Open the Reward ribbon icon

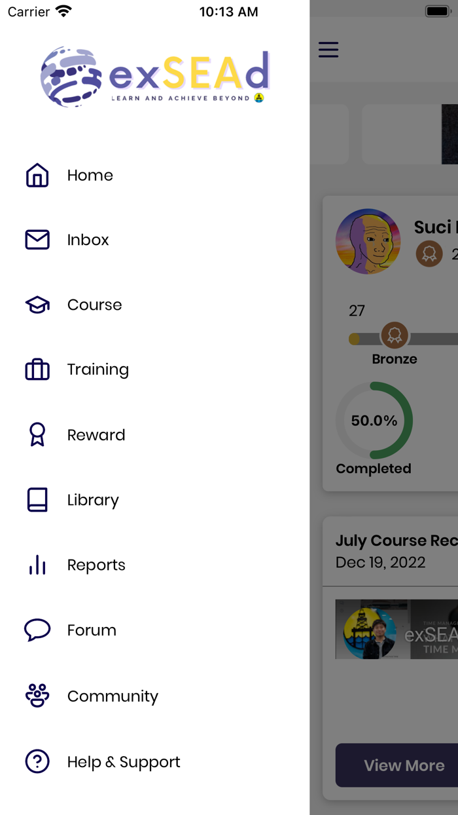(37, 434)
